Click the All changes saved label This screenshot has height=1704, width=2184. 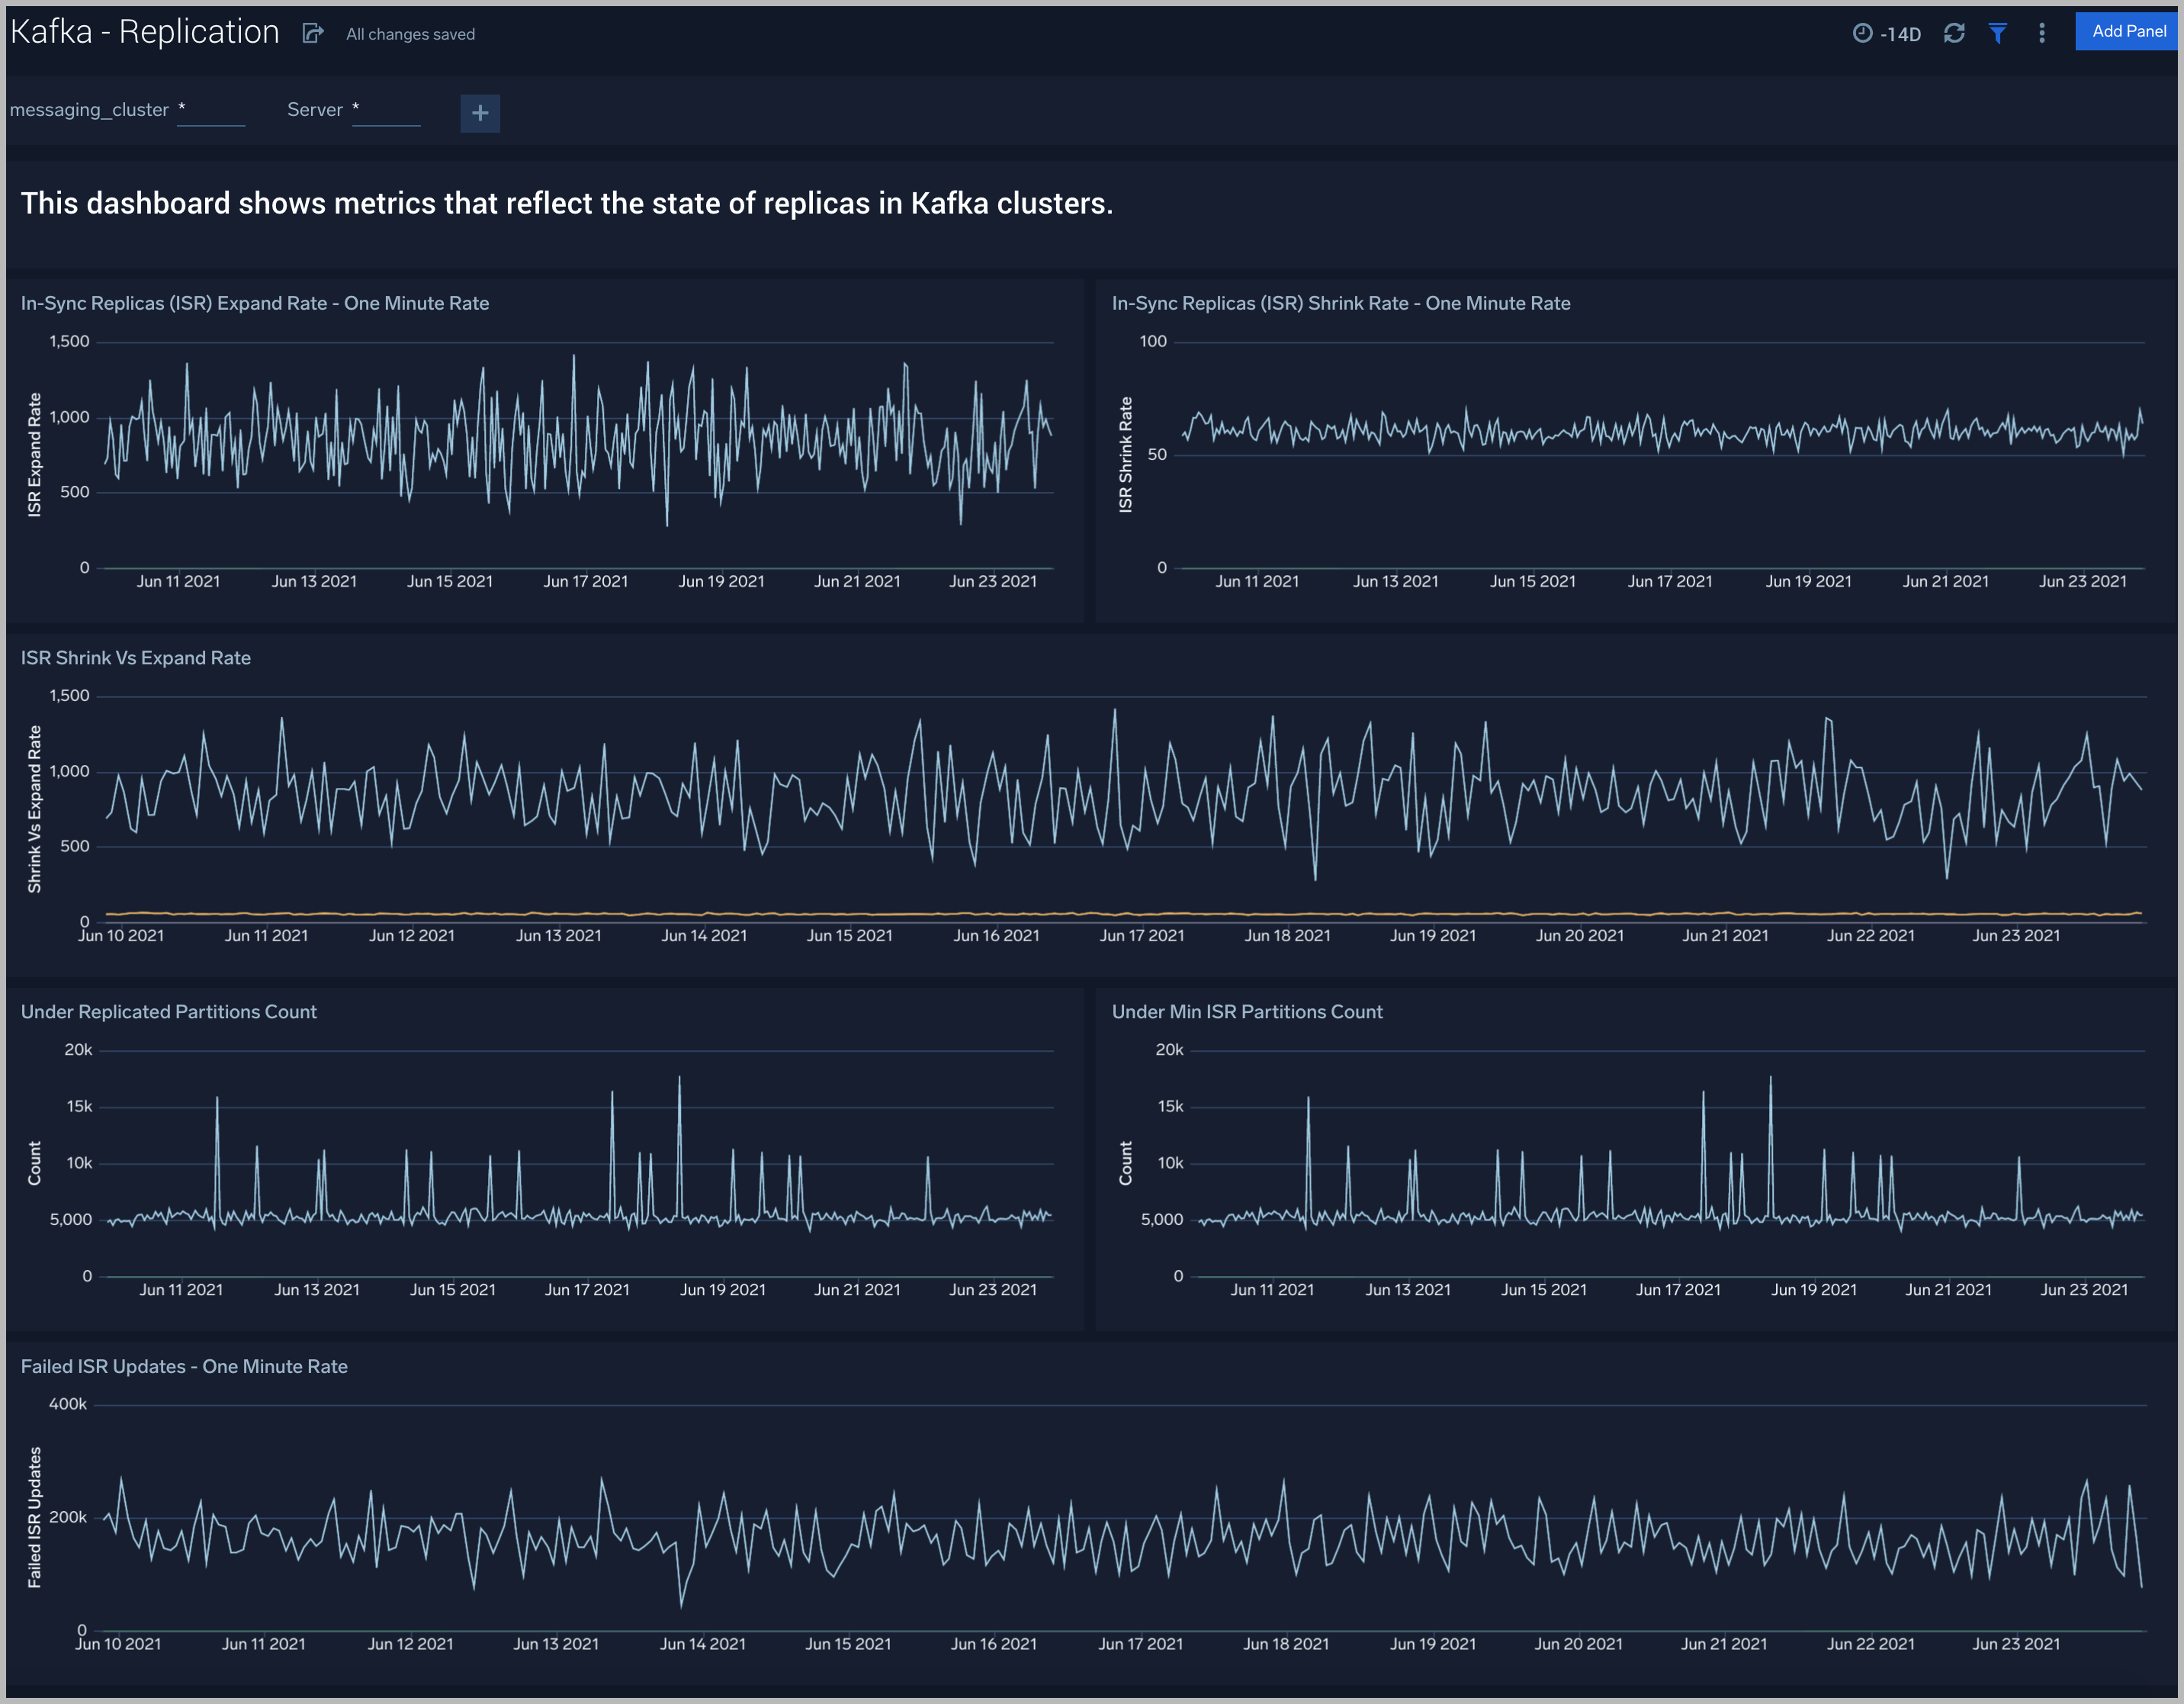[x=409, y=33]
